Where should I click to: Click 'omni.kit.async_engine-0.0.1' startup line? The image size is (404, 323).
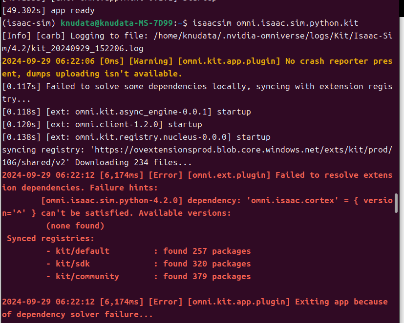point(126,112)
